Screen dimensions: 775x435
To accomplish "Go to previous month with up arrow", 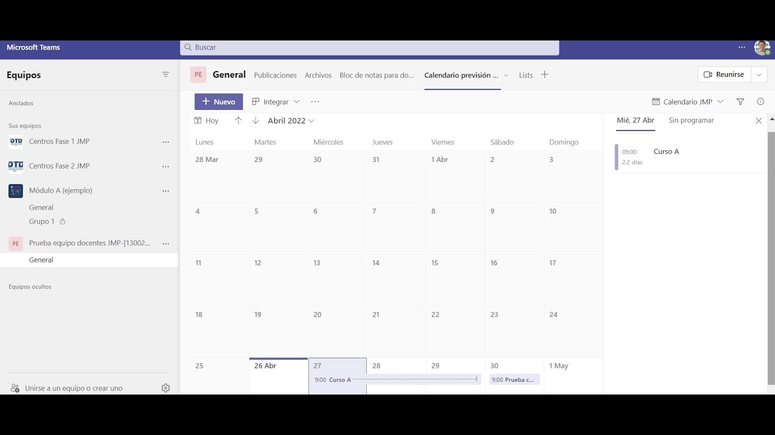I will (238, 121).
